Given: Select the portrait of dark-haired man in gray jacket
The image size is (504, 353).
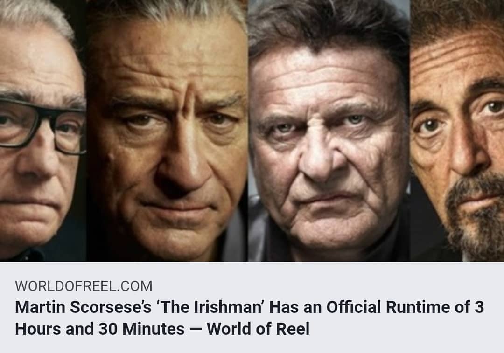Looking at the screenshot, I should tap(329, 131).
